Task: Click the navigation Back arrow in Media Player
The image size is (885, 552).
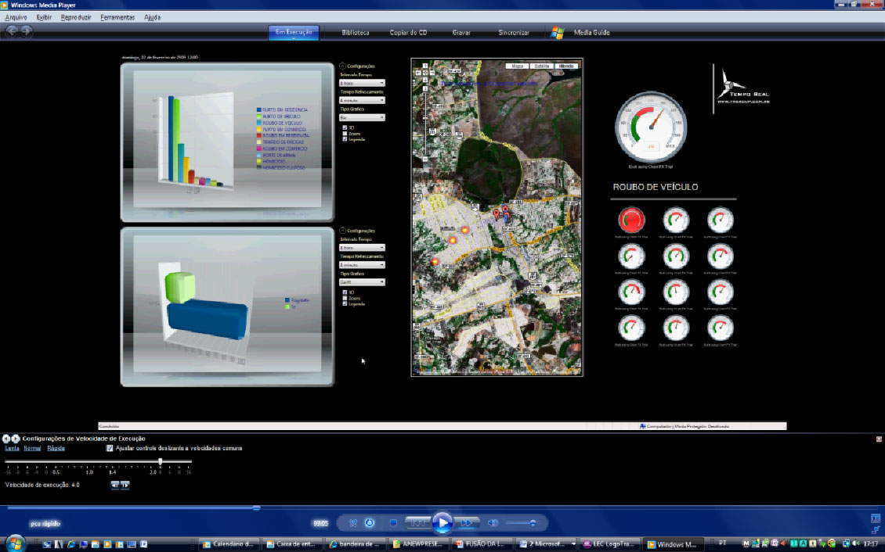Action: pyautogui.click(x=11, y=31)
